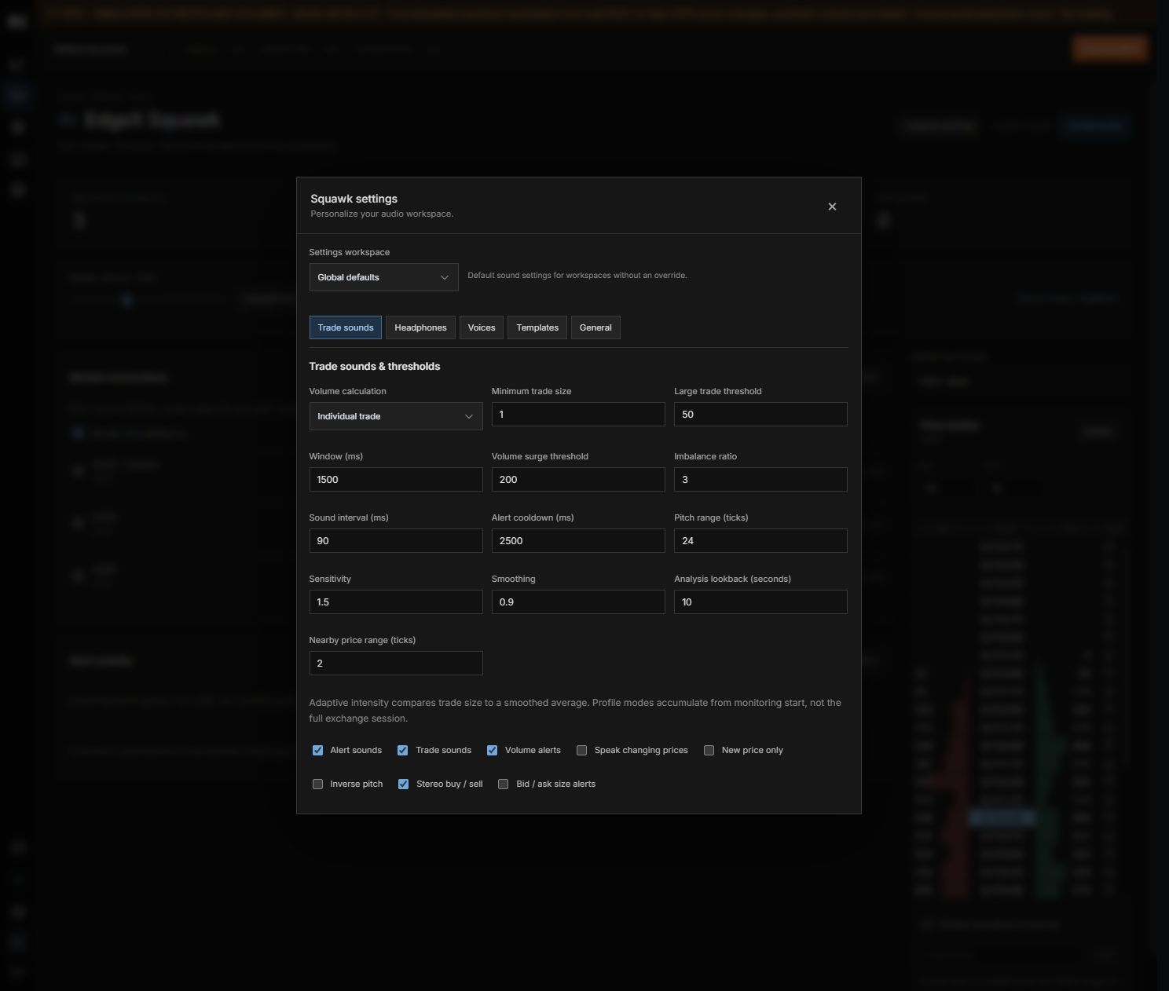The height and width of the screenshot is (991, 1169).
Task: Open the Volume calculation dropdown
Action: 396,416
